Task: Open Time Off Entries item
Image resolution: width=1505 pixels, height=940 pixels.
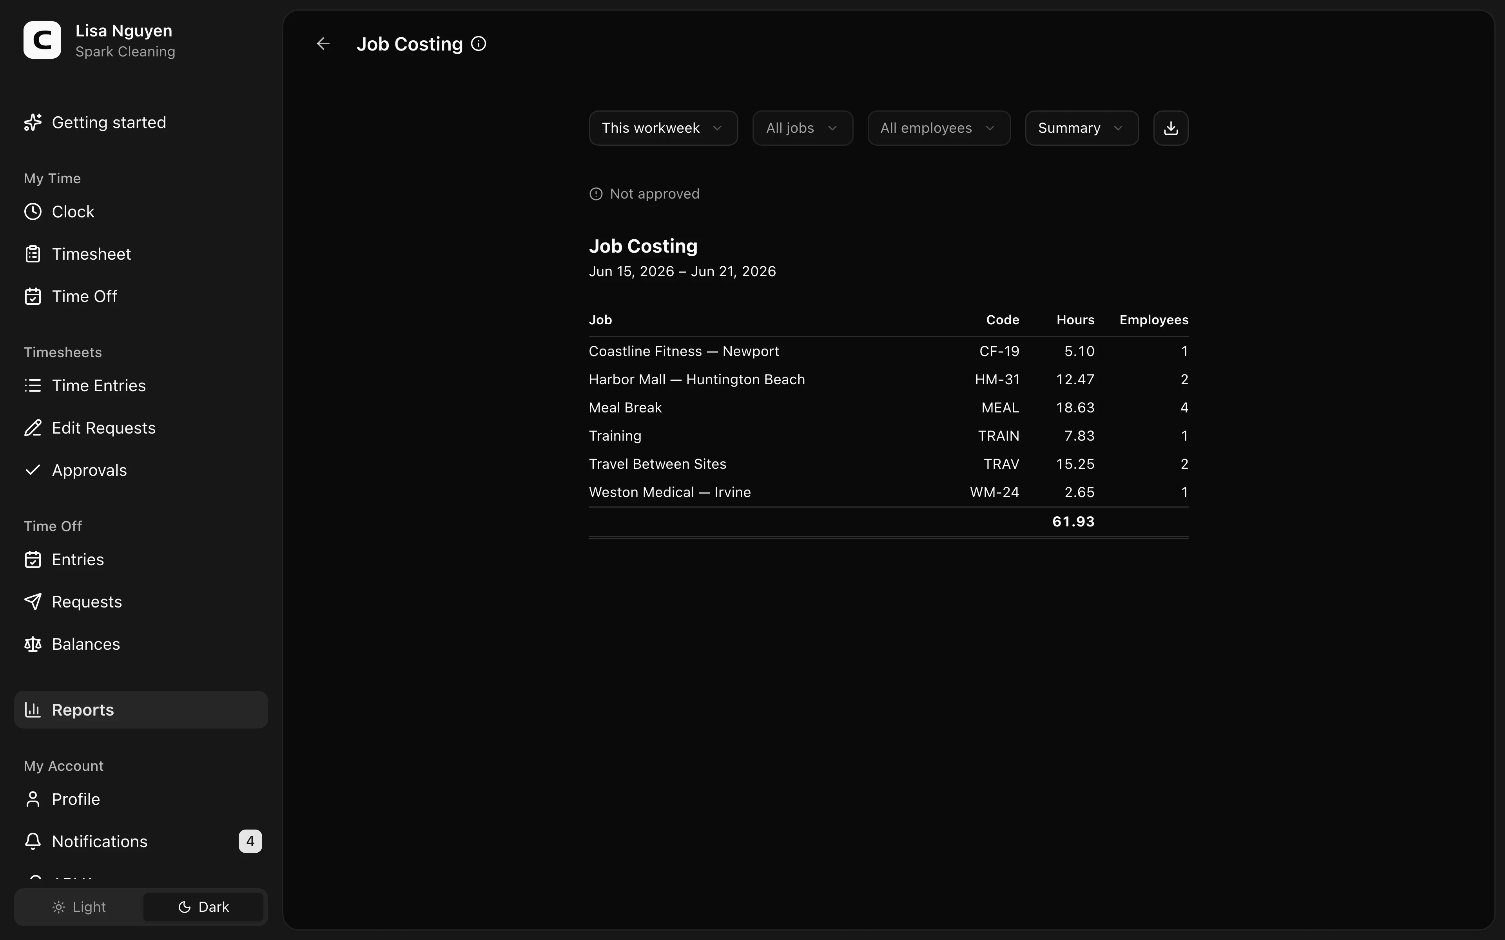Action: click(141, 560)
